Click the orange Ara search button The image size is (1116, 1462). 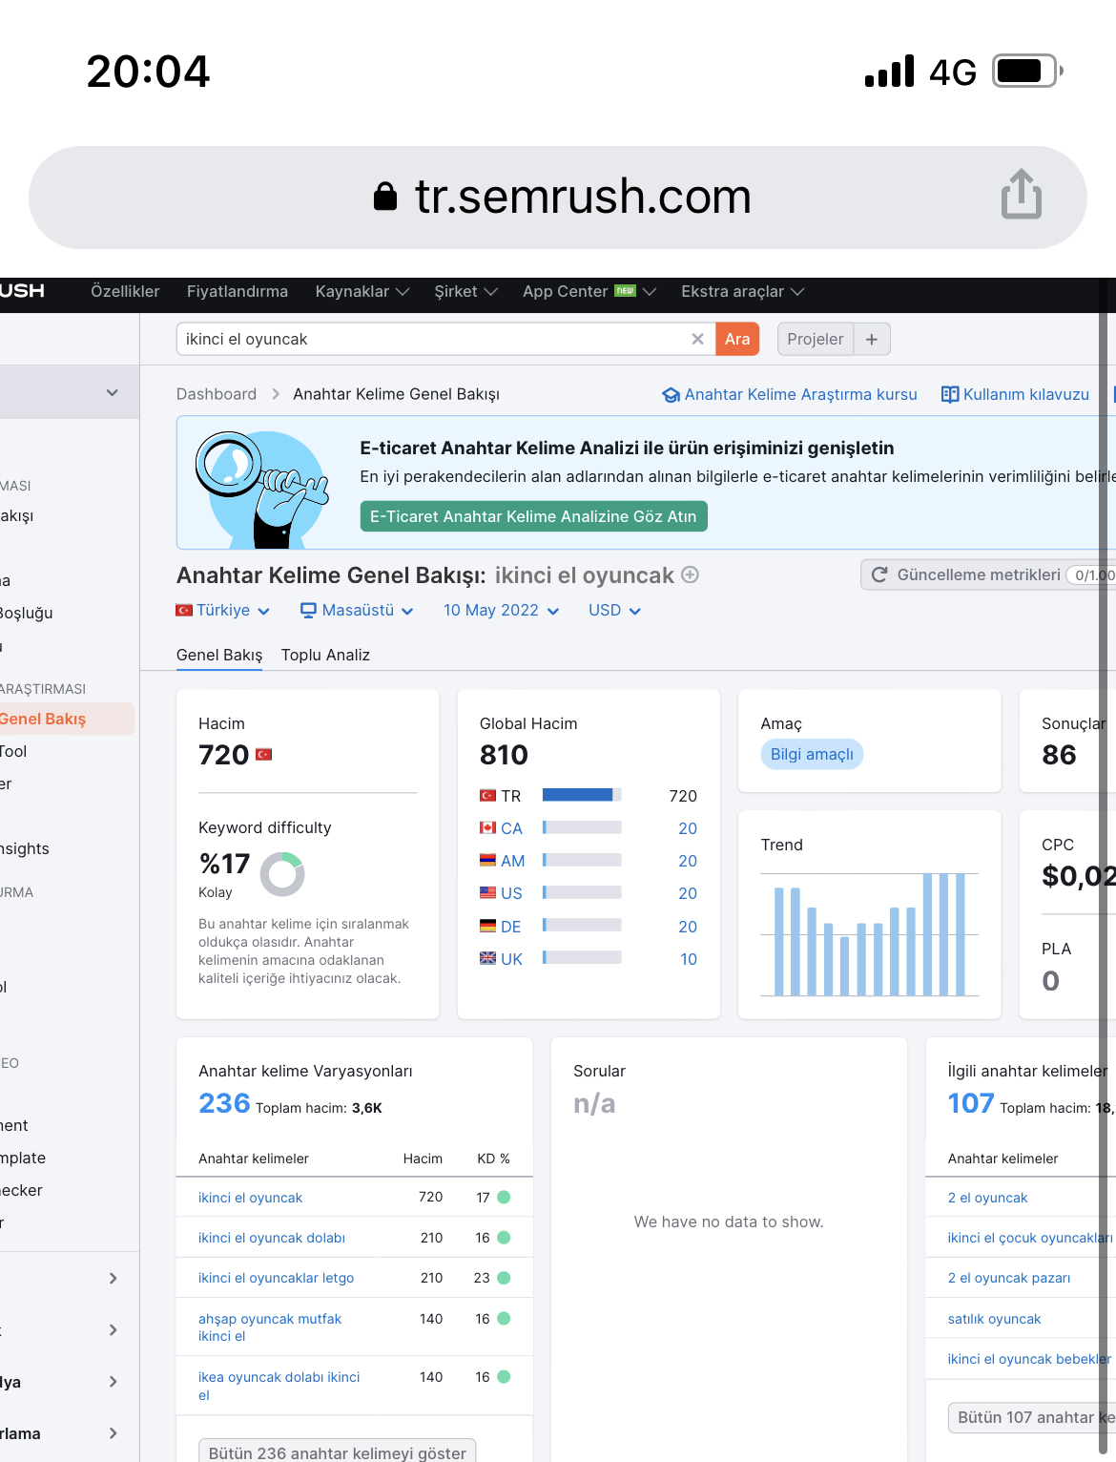(x=737, y=339)
